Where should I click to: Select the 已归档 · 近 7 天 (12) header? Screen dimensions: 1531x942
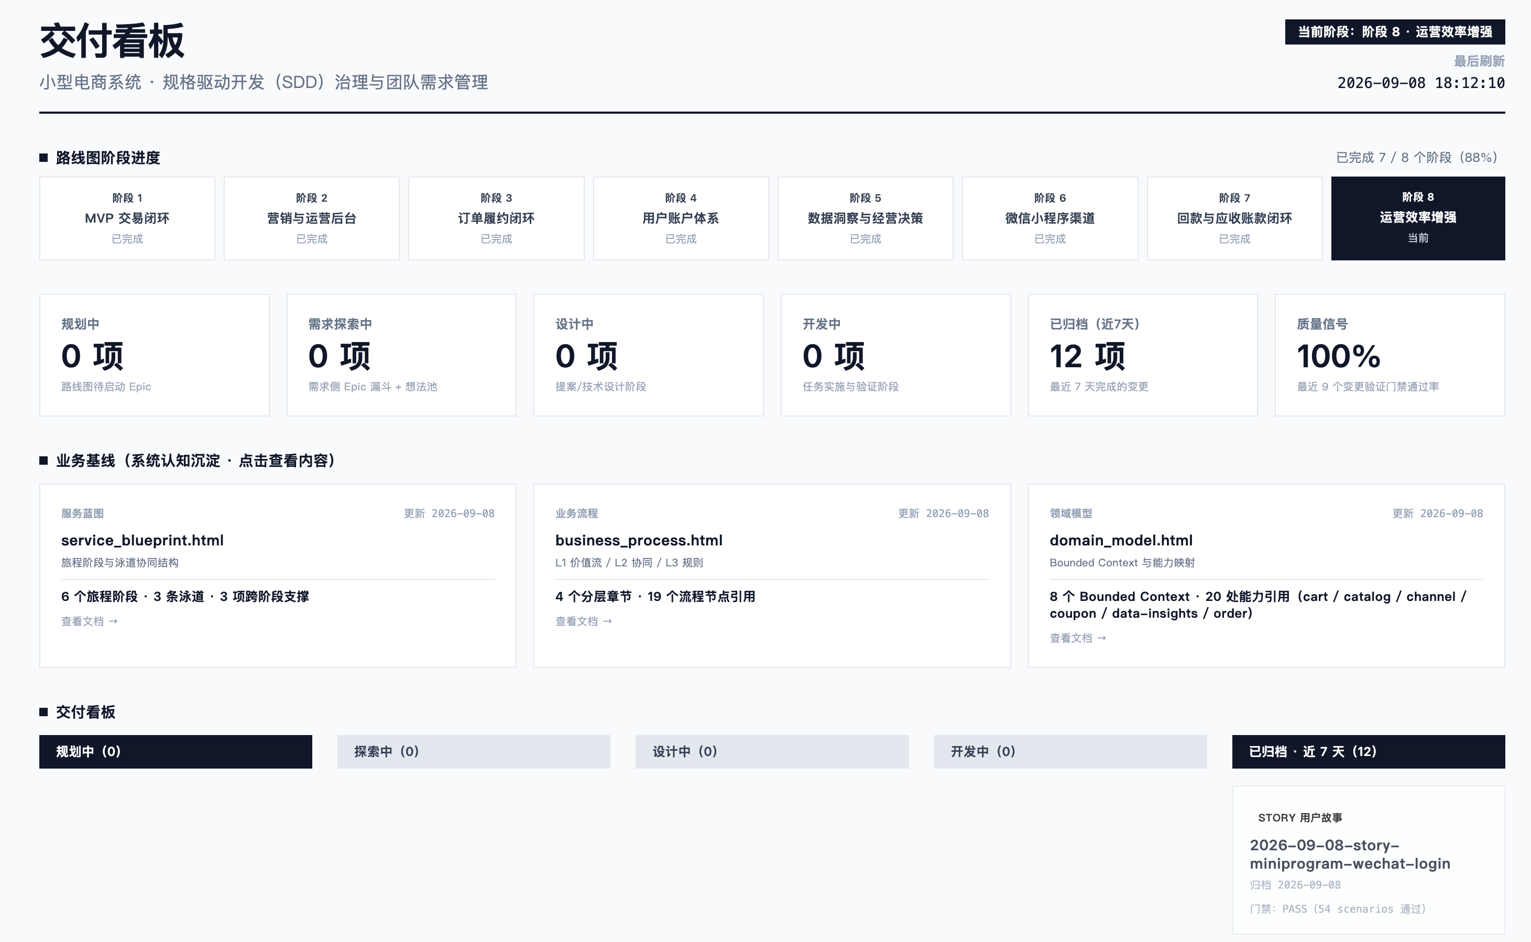click(x=1369, y=751)
